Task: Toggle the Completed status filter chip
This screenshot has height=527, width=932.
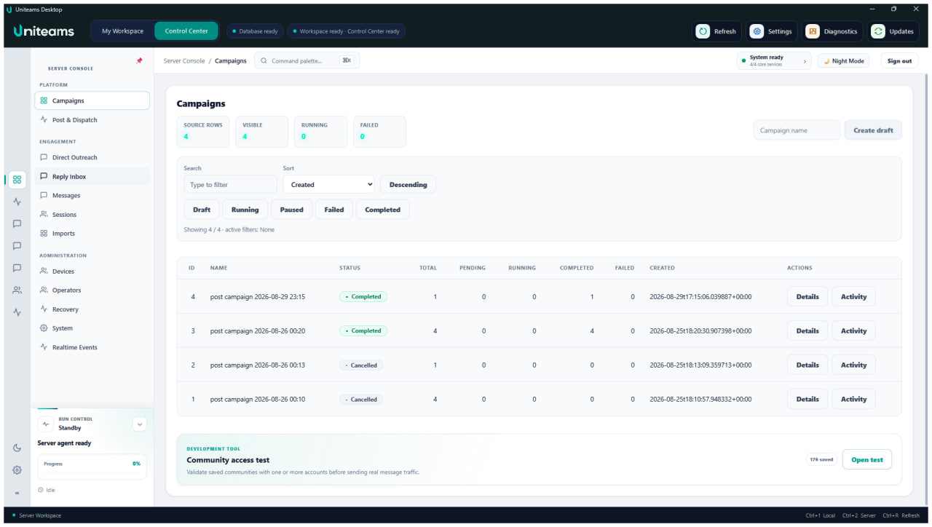Action: (383, 210)
